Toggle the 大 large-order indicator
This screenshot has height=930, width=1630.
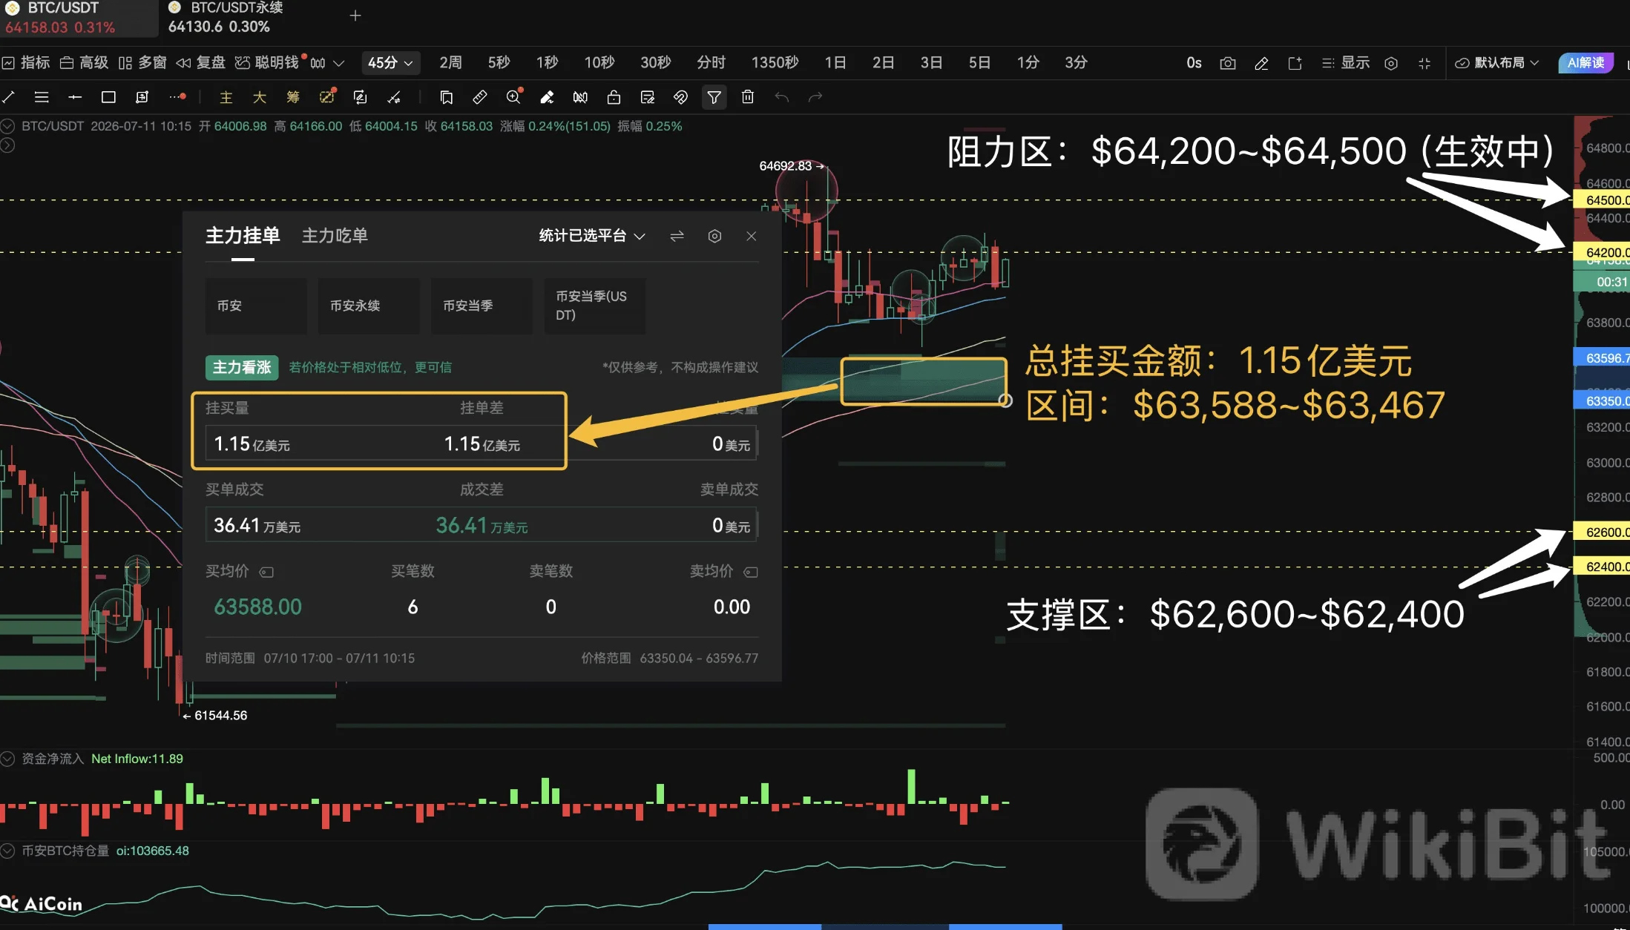tap(260, 97)
